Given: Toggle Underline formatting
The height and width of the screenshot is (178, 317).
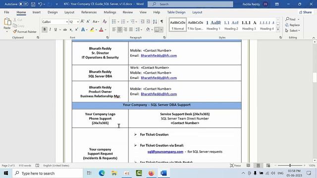Looking at the screenshot, I should coord(55,30).
